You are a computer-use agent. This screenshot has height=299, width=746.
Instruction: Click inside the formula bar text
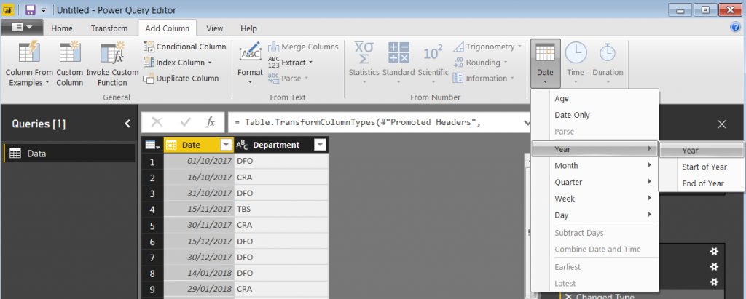point(379,122)
